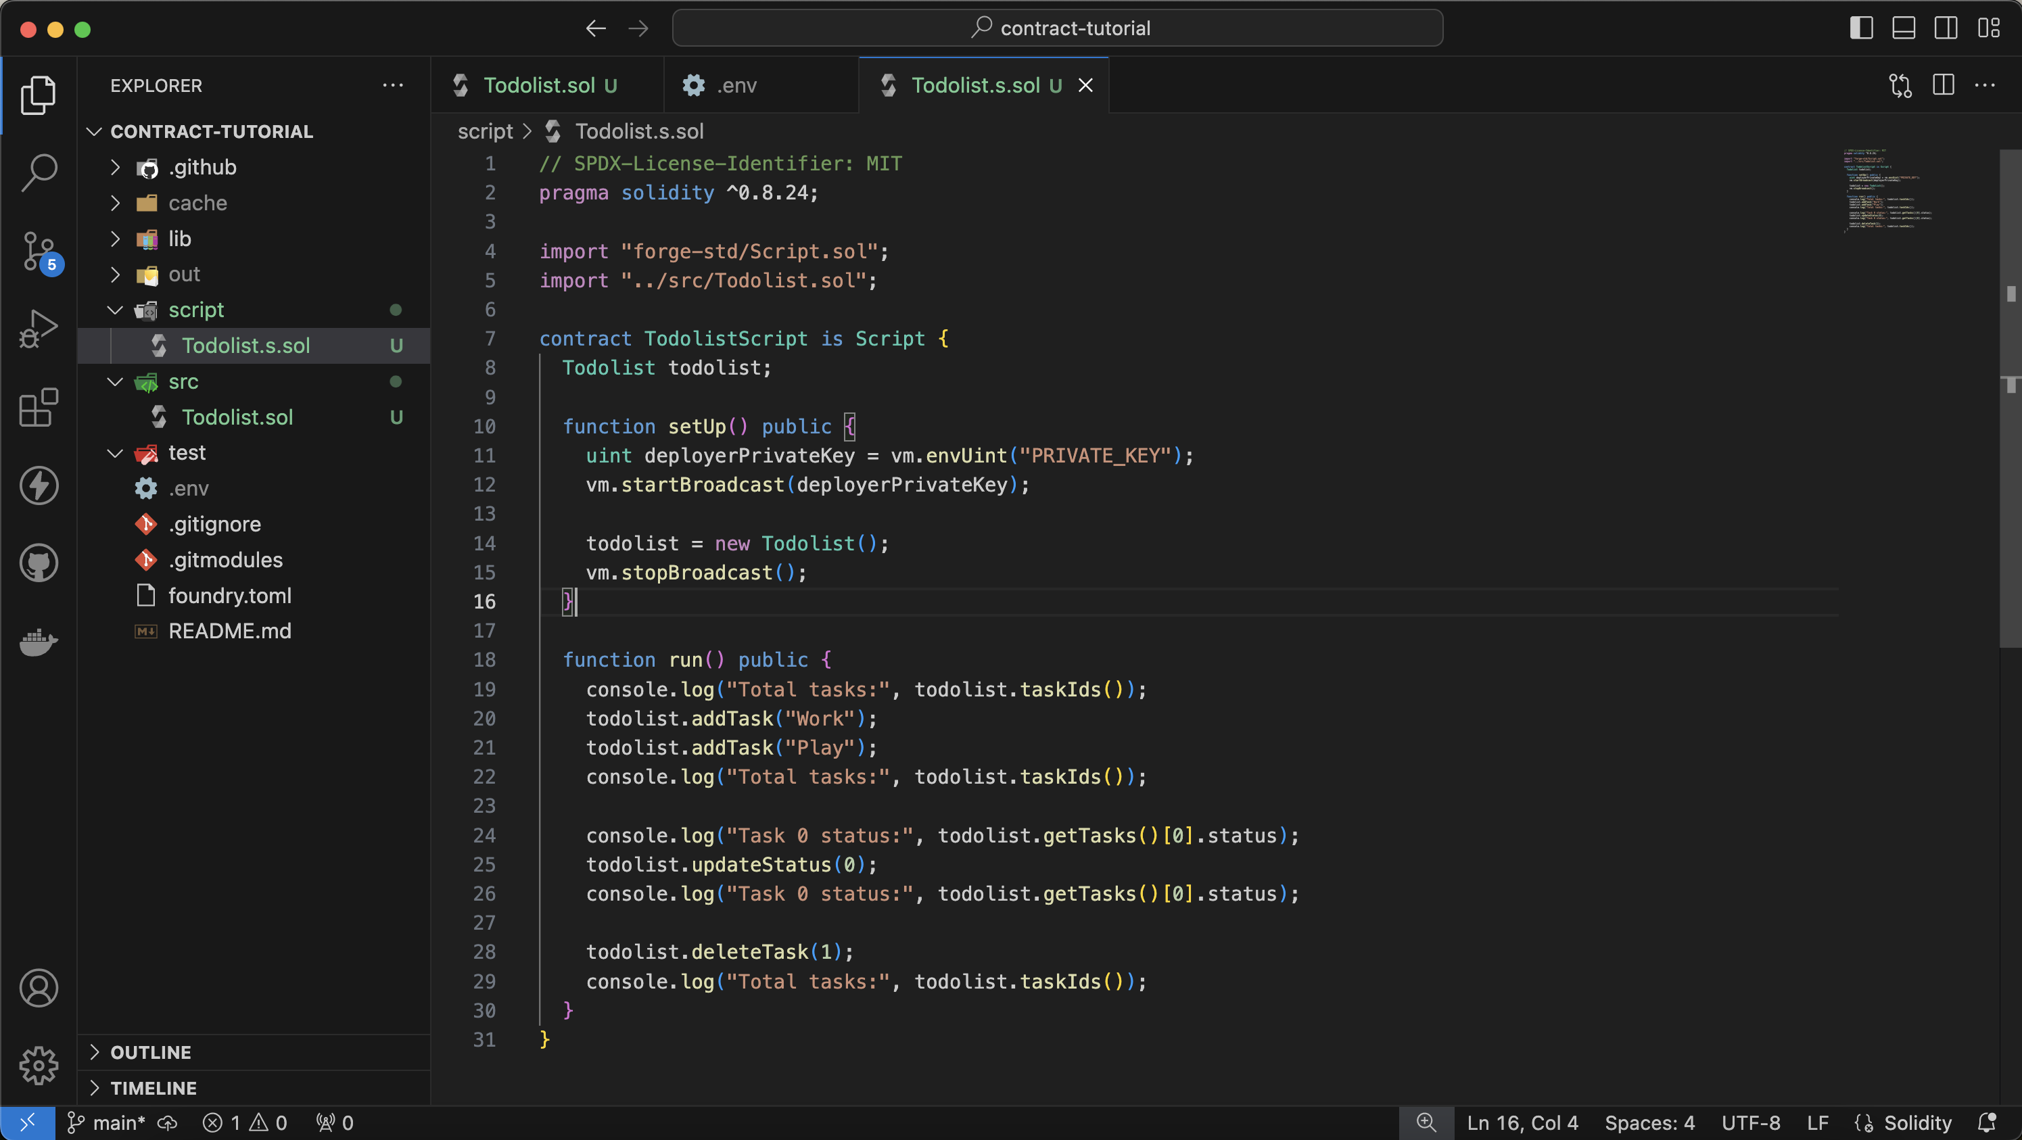Image resolution: width=2022 pixels, height=1140 pixels.
Task: Expand the lib folder in Explorer
Action: click(x=179, y=239)
